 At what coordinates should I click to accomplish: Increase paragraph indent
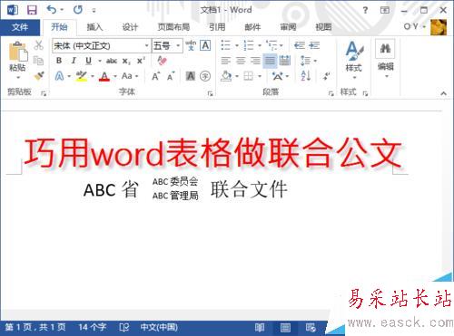tap(314, 45)
